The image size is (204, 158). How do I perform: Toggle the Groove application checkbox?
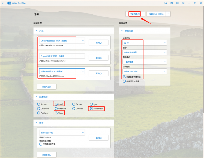tap(74, 104)
